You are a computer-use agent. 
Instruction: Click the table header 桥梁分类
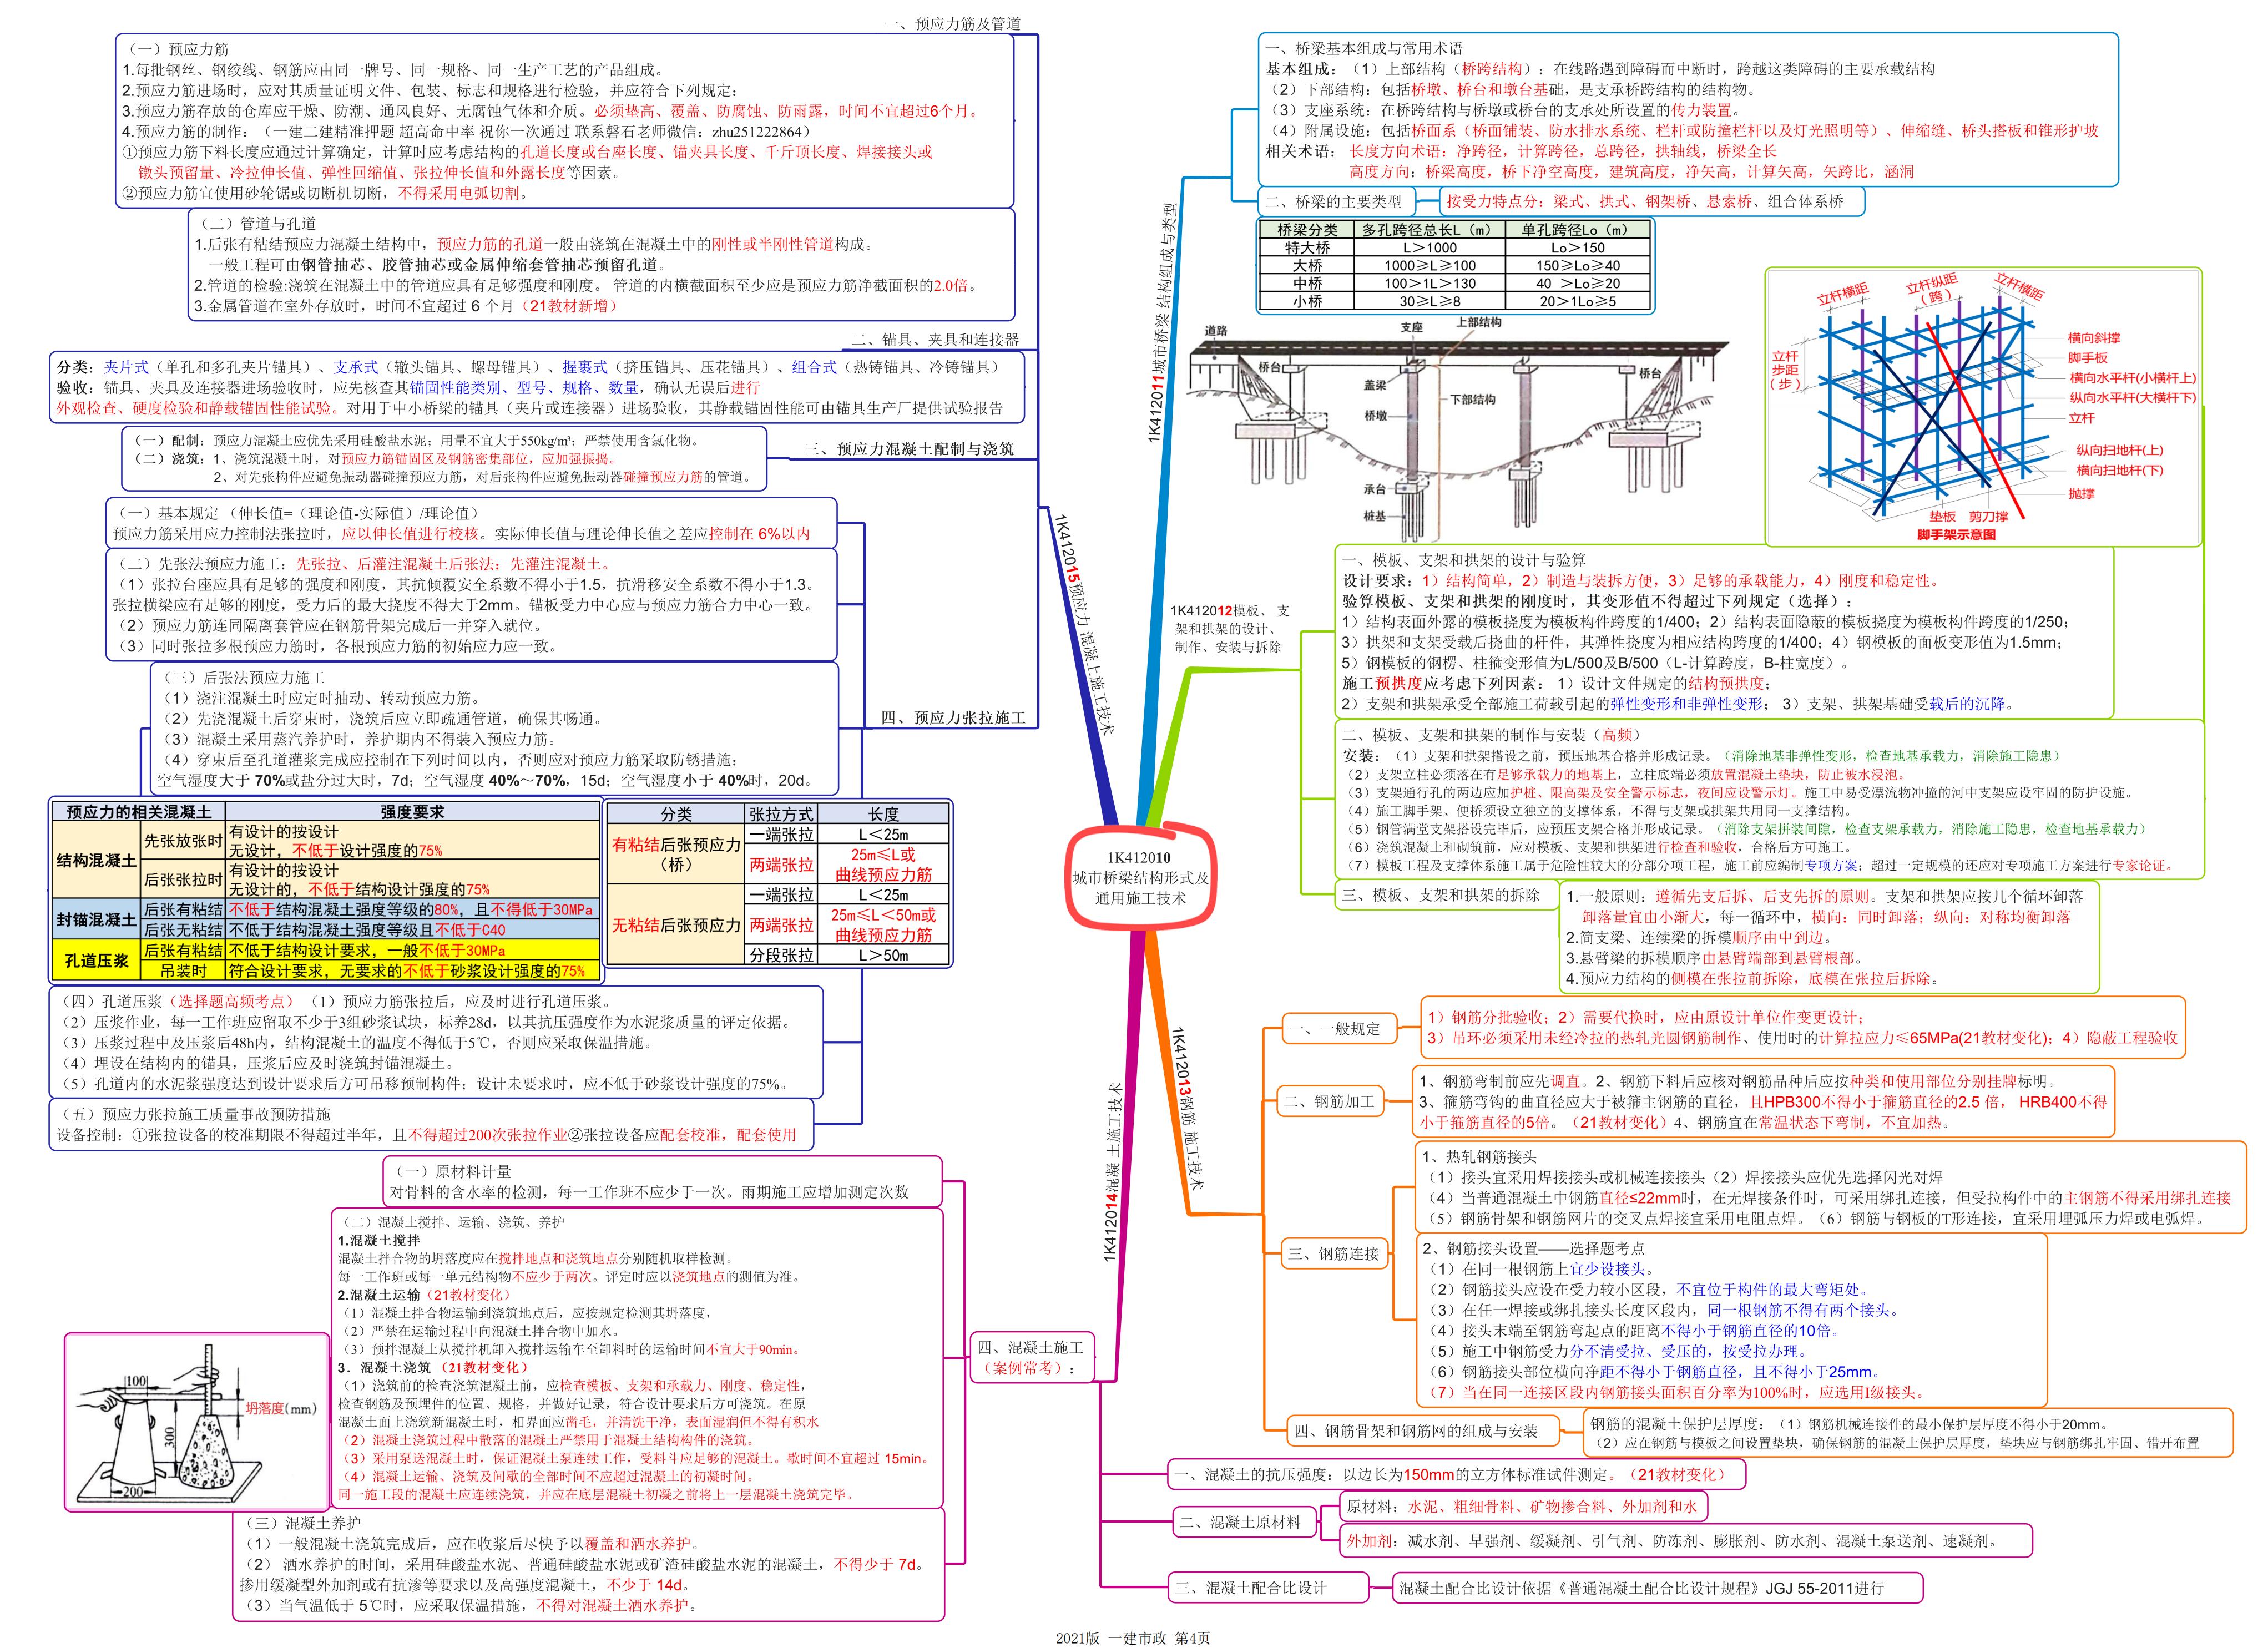1307,229
